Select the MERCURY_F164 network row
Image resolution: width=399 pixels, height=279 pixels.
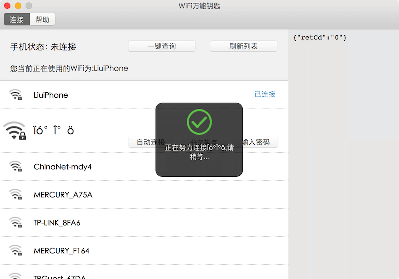click(x=144, y=251)
